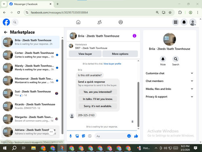Open the Chrome profile icon

pos(190,13)
